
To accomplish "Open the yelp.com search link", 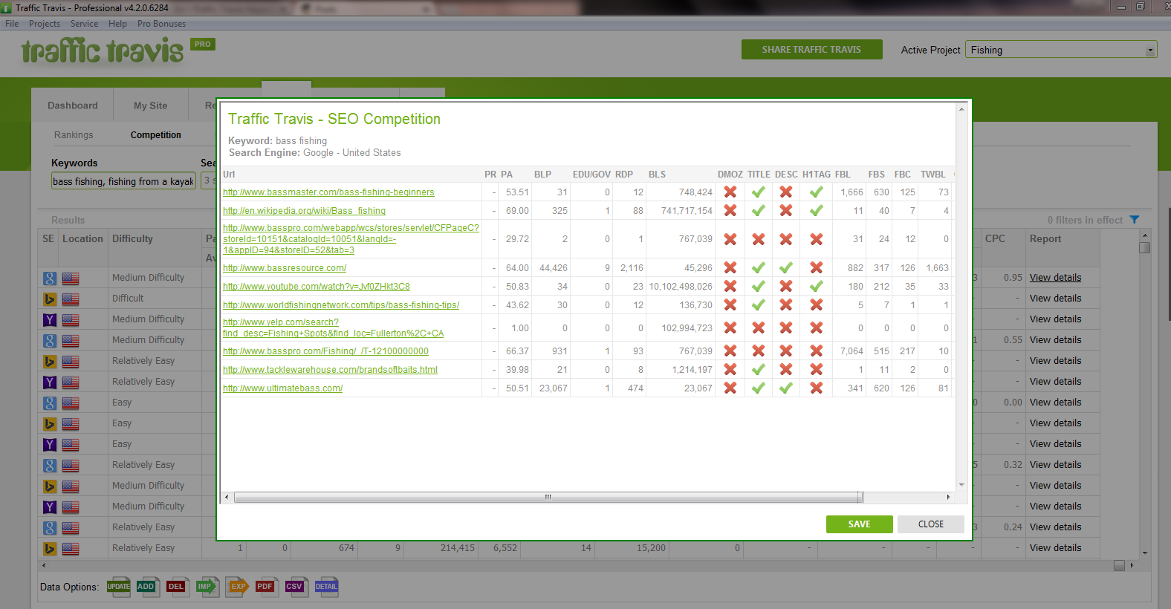I will 333,328.
